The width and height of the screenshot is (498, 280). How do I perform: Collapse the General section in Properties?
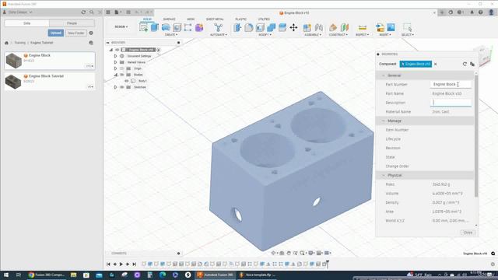pyautogui.click(x=384, y=75)
